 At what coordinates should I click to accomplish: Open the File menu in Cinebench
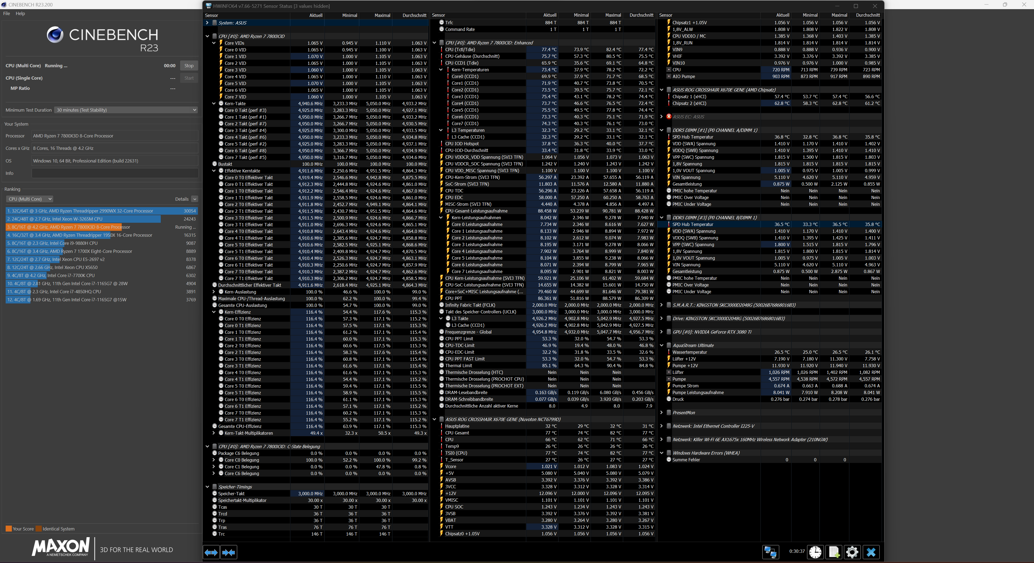click(6, 13)
